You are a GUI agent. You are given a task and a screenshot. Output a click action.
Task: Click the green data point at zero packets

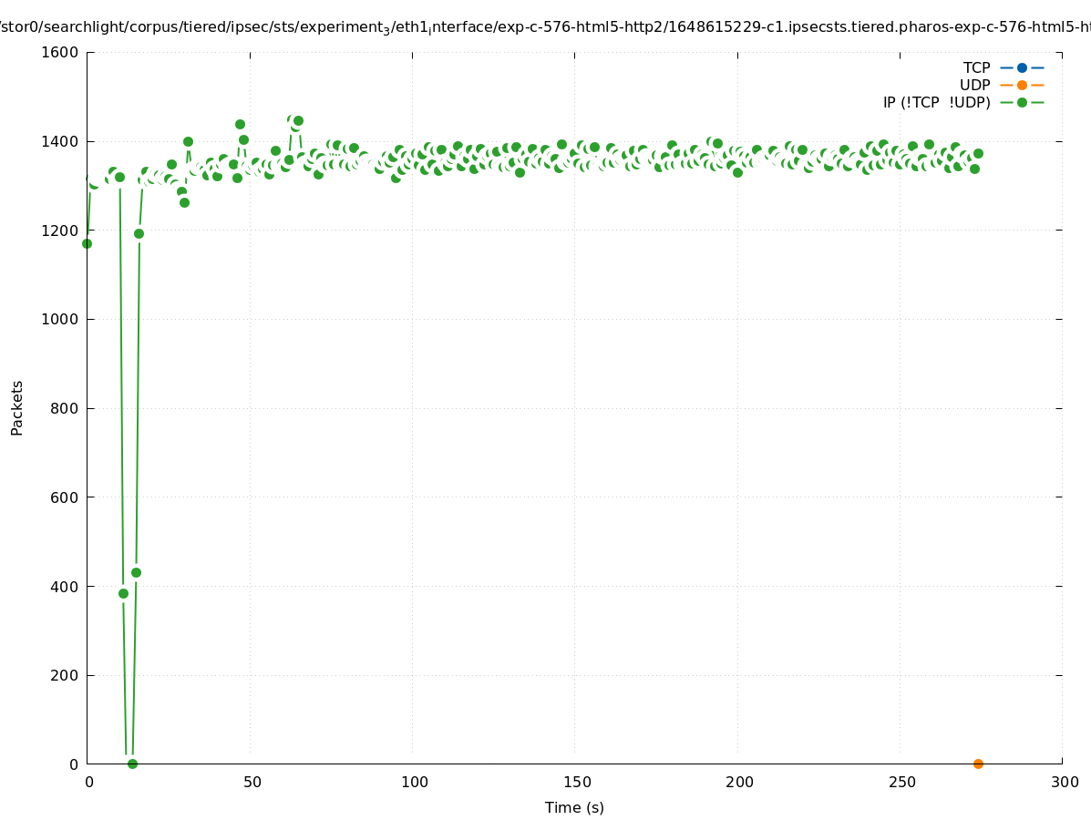(132, 764)
